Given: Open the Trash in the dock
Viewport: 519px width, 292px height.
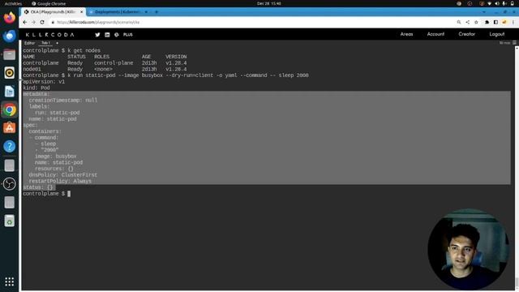Looking at the screenshot, I should point(9,221).
